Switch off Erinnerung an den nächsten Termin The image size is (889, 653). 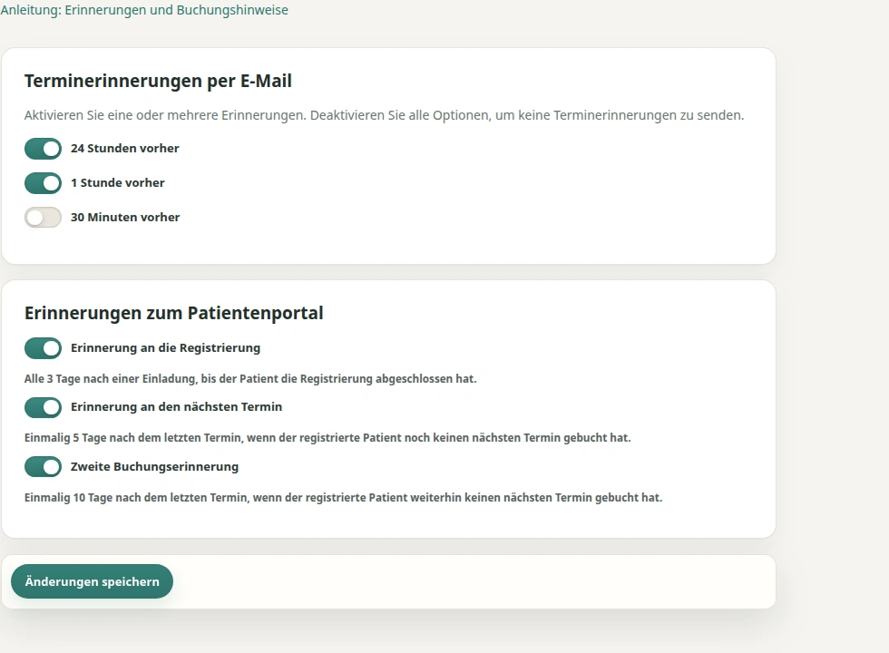[x=44, y=407]
